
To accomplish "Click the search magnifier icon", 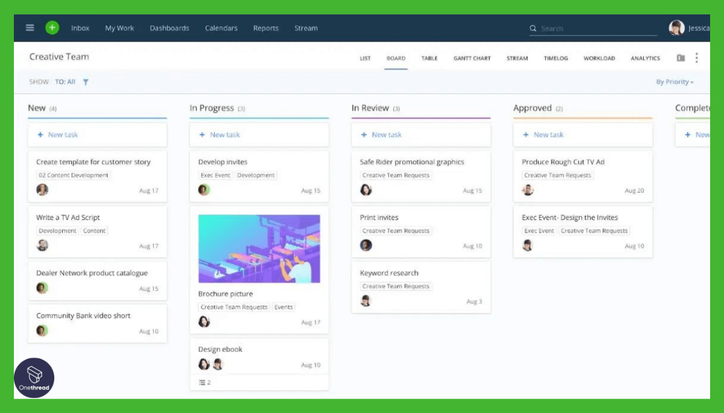I will click(x=532, y=28).
